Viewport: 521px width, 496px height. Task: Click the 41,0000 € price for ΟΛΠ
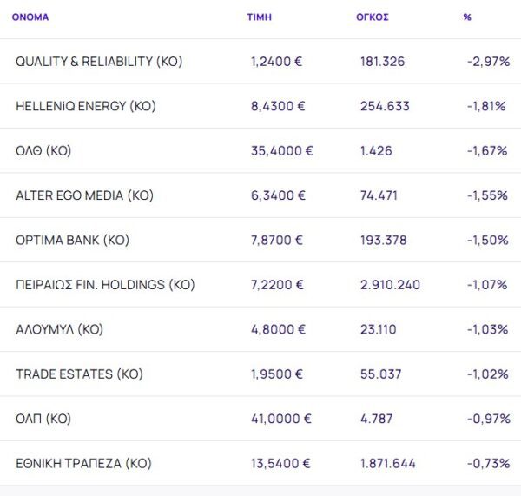pyautogui.click(x=280, y=419)
